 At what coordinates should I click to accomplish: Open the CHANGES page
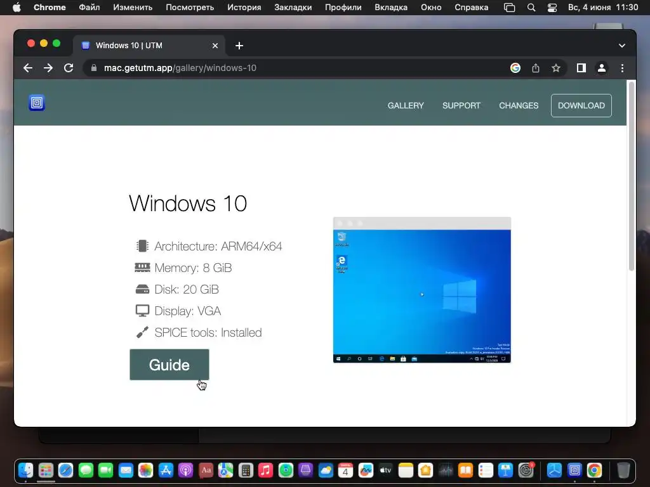[x=519, y=106]
